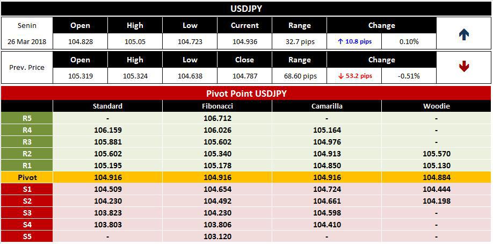Click the red down arrow icon
This screenshot has width=493, height=244.
[x=464, y=67]
